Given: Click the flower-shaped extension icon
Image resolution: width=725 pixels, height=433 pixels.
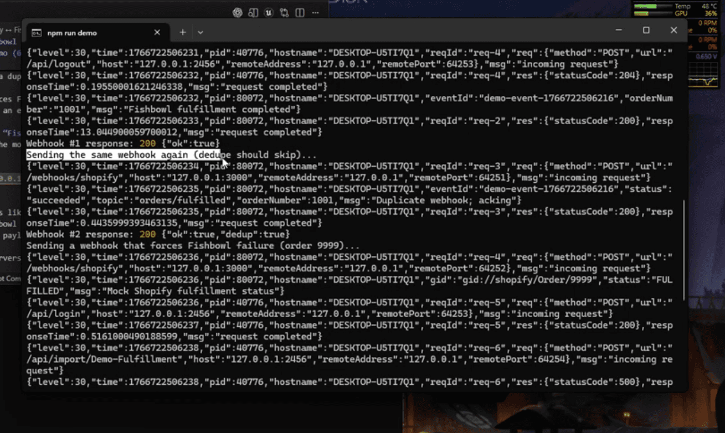Looking at the screenshot, I should 238,12.
